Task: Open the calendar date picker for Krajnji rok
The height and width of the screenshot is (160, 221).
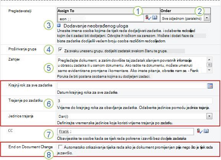Action: tap(210, 86)
